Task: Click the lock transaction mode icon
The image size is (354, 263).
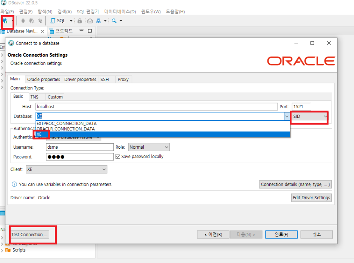Action: tap(79, 21)
